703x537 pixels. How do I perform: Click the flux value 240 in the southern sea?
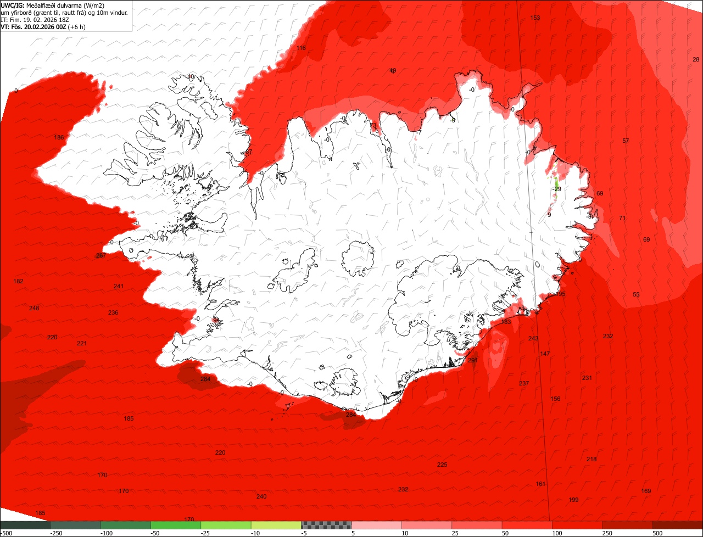pyautogui.click(x=261, y=496)
